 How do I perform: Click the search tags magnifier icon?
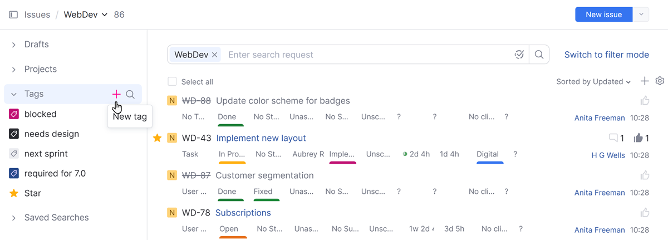click(130, 94)
